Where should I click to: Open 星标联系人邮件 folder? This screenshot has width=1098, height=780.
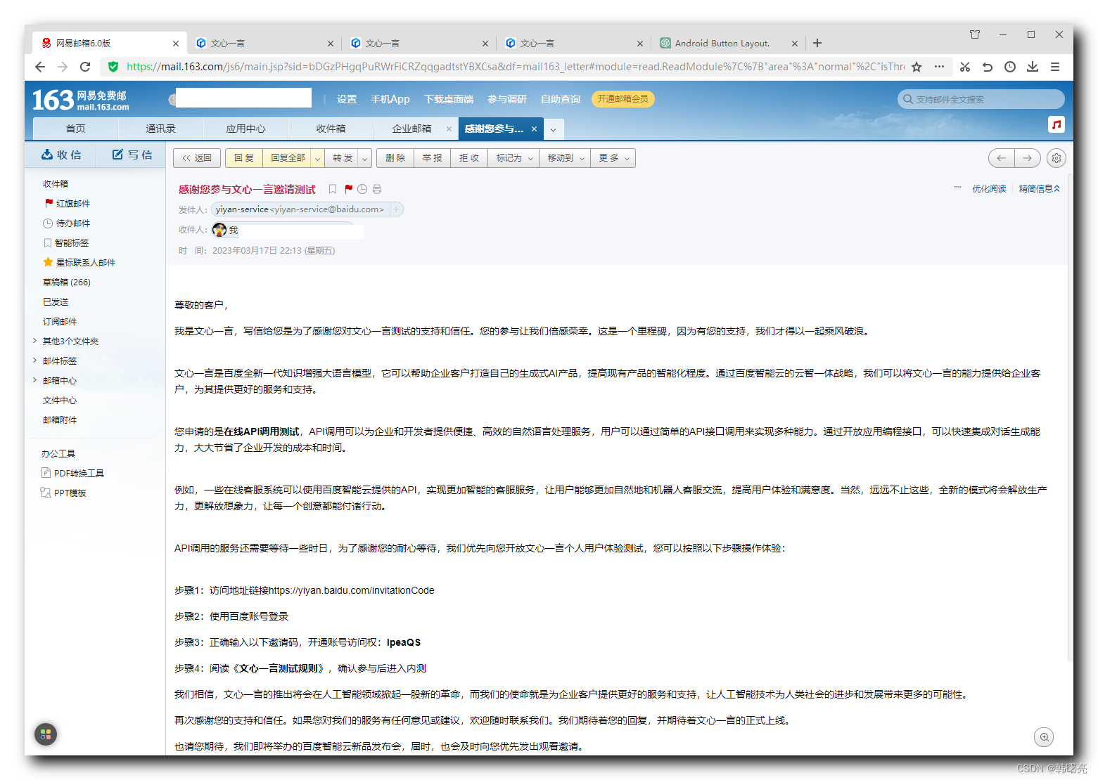(x=86, y=263)
